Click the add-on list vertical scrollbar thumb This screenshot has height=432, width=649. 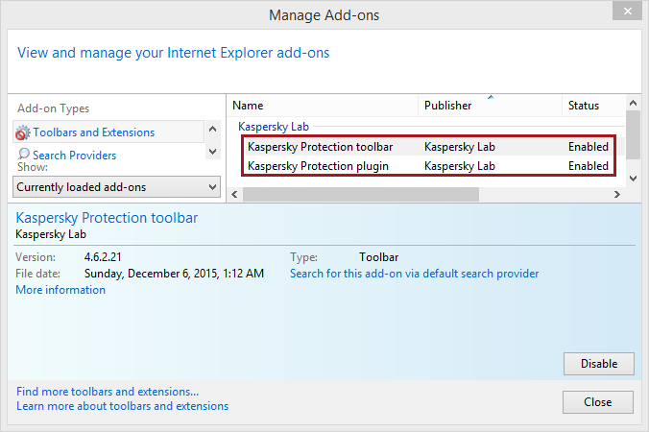click(x=633, y=135)
